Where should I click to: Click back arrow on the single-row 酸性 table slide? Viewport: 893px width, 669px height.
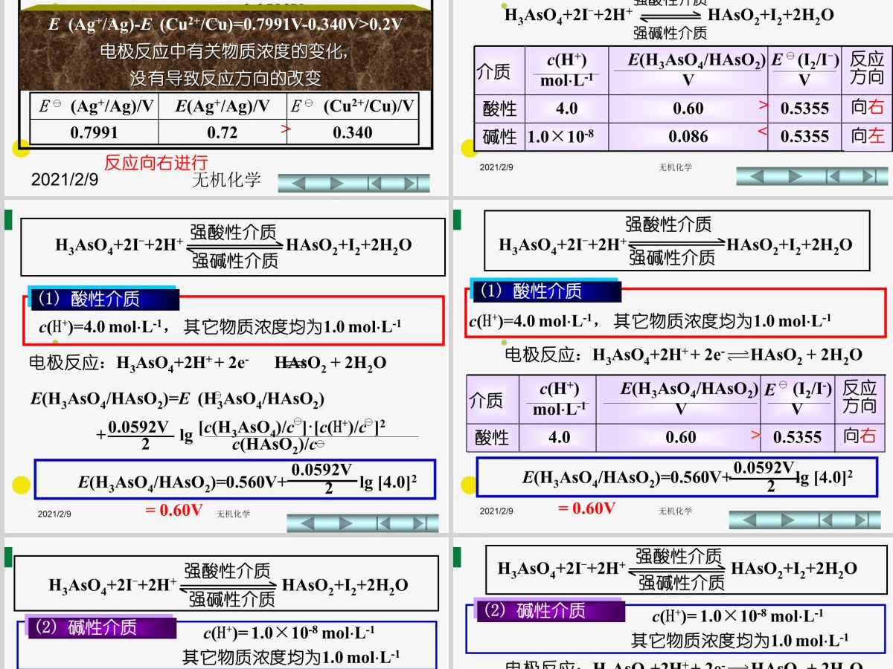[x=749, y=520]
